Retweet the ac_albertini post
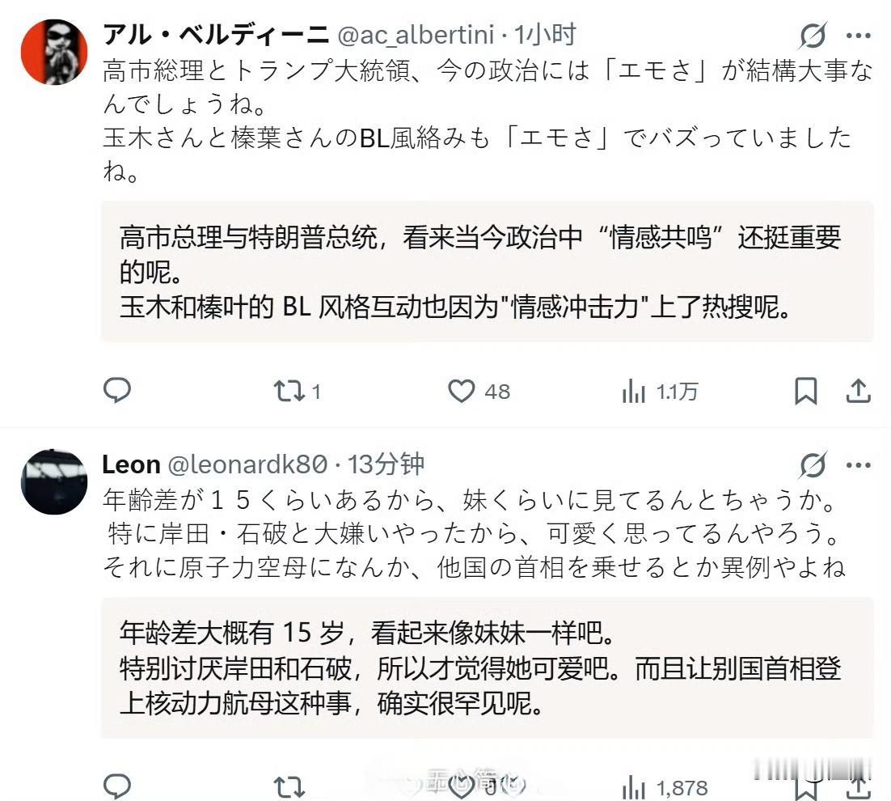The height and width of the screenshot is (801, 891). (x=297, y=391)
